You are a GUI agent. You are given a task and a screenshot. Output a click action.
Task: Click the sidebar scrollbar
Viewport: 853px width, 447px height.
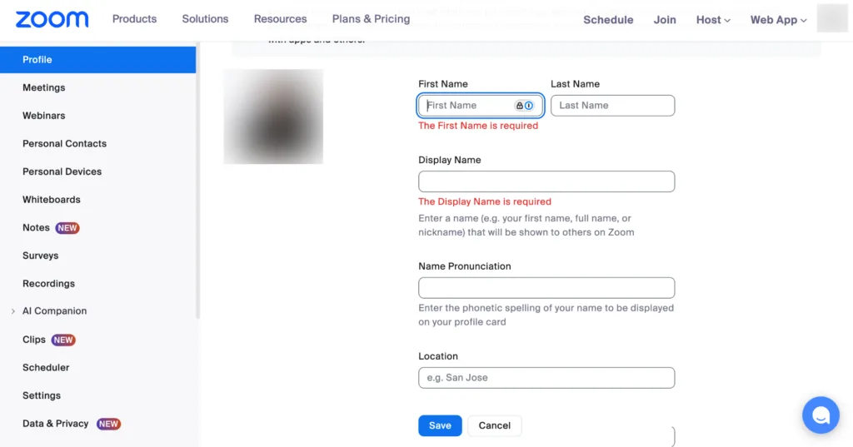click(x=198, y=180)
